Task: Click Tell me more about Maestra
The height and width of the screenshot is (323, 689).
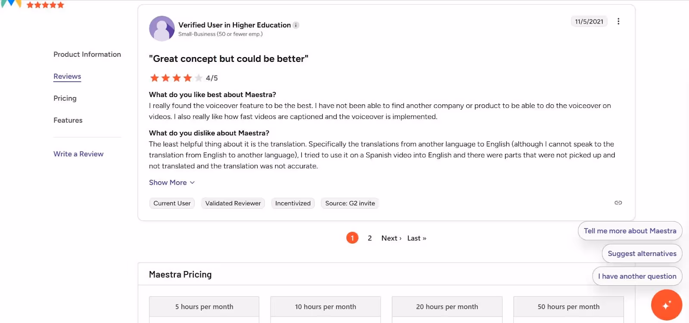Action: coord(630,231)
